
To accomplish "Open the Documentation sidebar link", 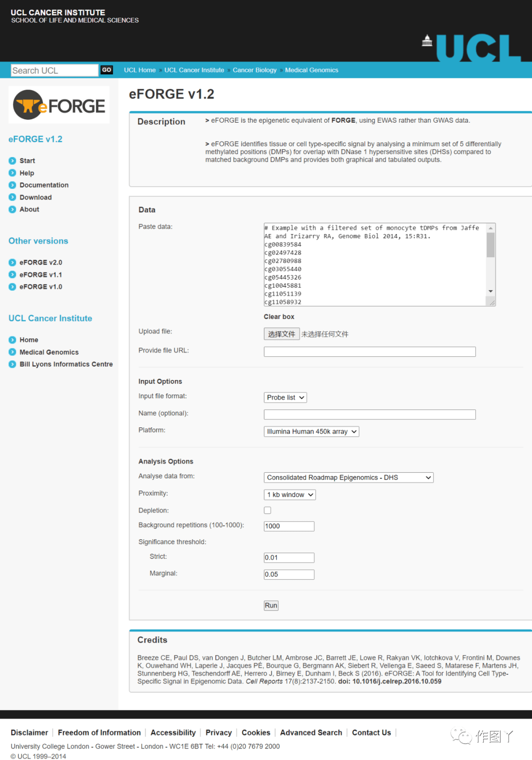I will [x=44, y=185].
